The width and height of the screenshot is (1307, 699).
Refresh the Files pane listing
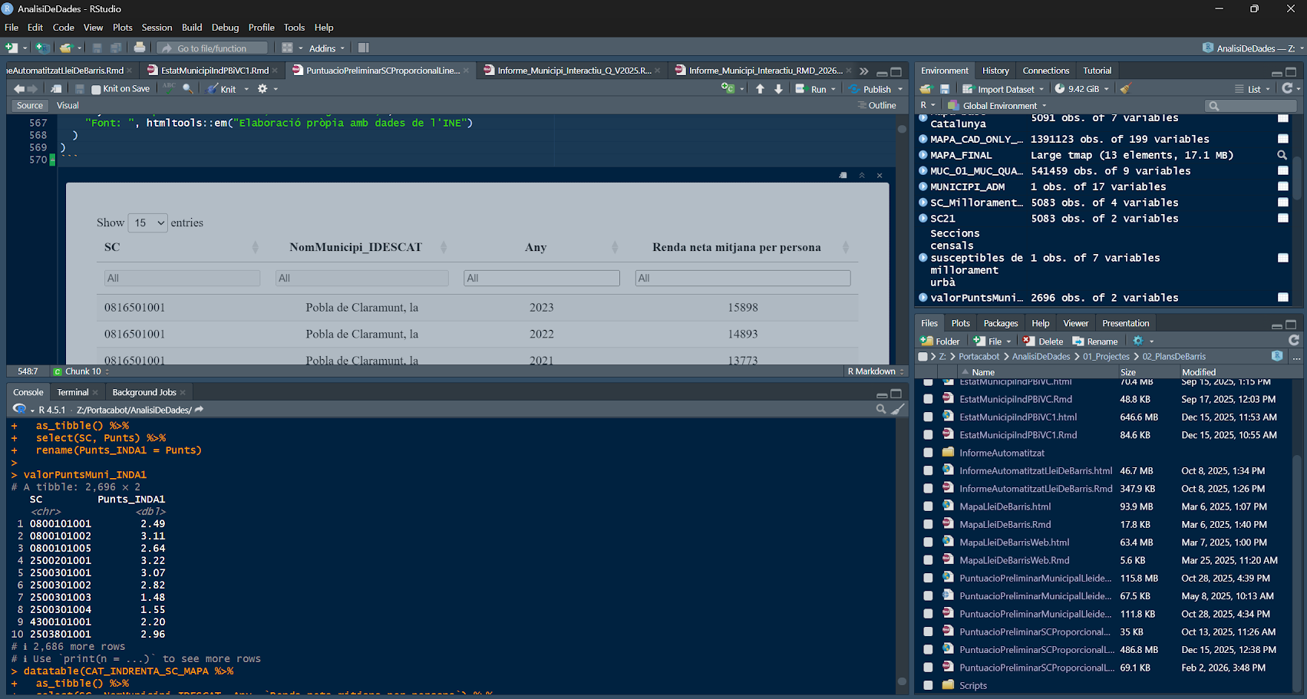click(x=1294, y=341)
